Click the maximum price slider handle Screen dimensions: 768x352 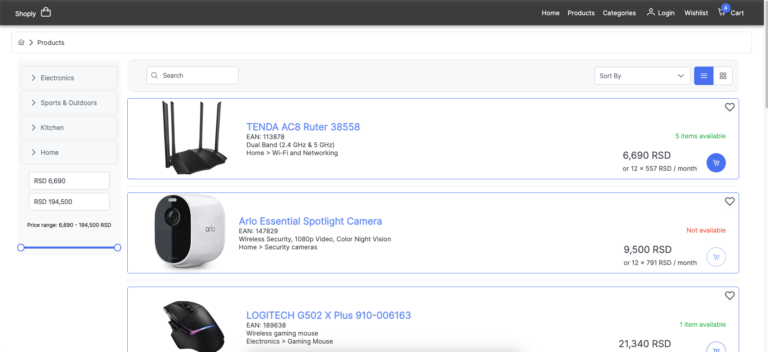(x=118, y=248)
